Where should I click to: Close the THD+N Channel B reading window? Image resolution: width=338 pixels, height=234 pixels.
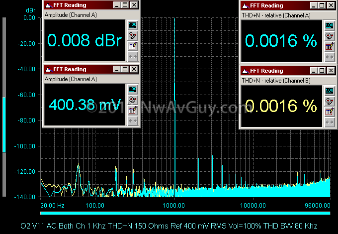click(331, 71)
